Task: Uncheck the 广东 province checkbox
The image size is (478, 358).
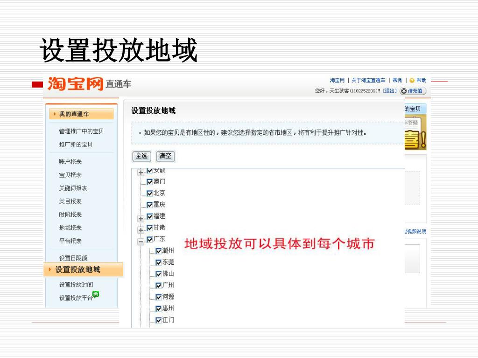Action: (149, 240)
